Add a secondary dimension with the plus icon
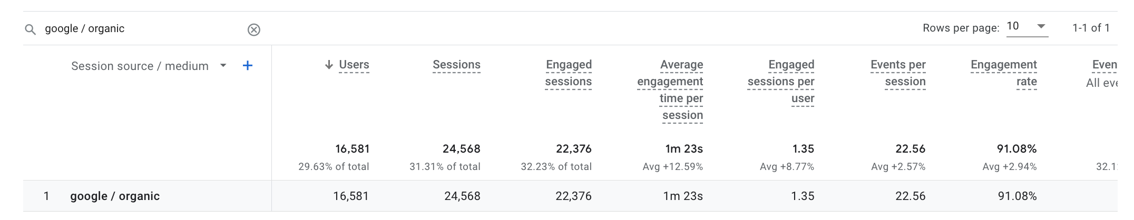The image size is (1134, 220). pos(248,66)
